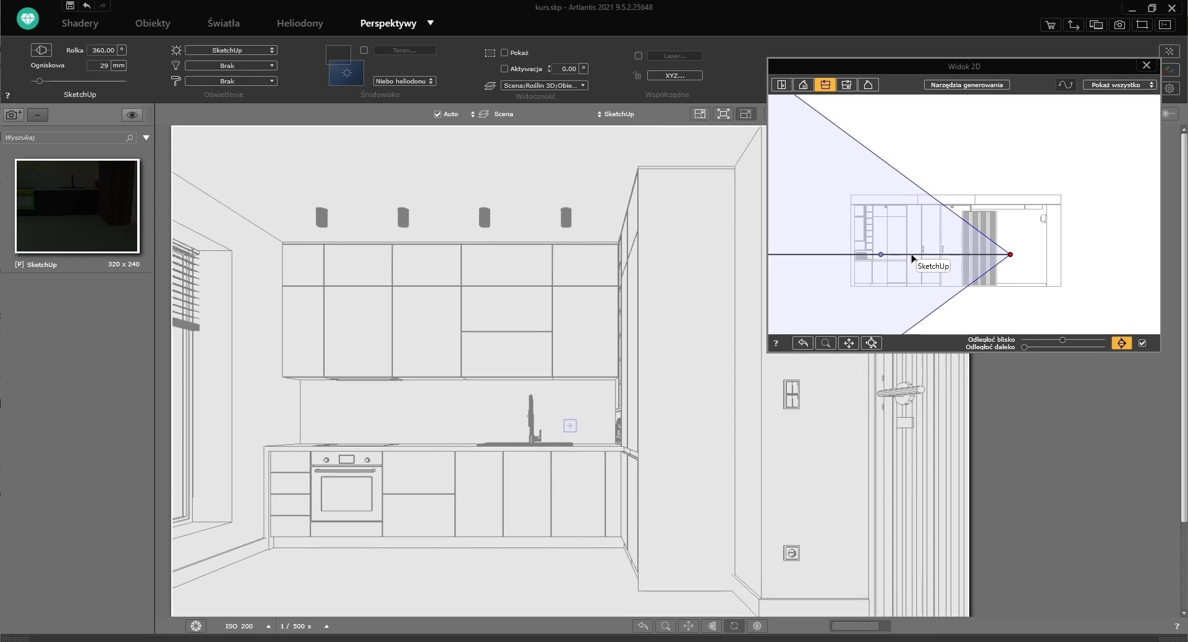
Task: Open the shopping cart media store icon
Action: coord(1050,25)
